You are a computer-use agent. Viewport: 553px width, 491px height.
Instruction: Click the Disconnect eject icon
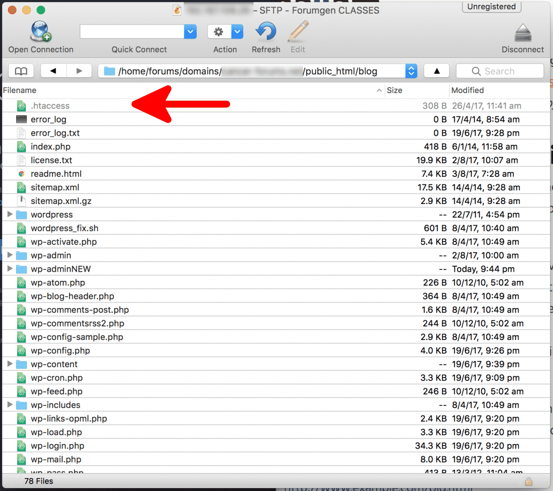(523, 33)
